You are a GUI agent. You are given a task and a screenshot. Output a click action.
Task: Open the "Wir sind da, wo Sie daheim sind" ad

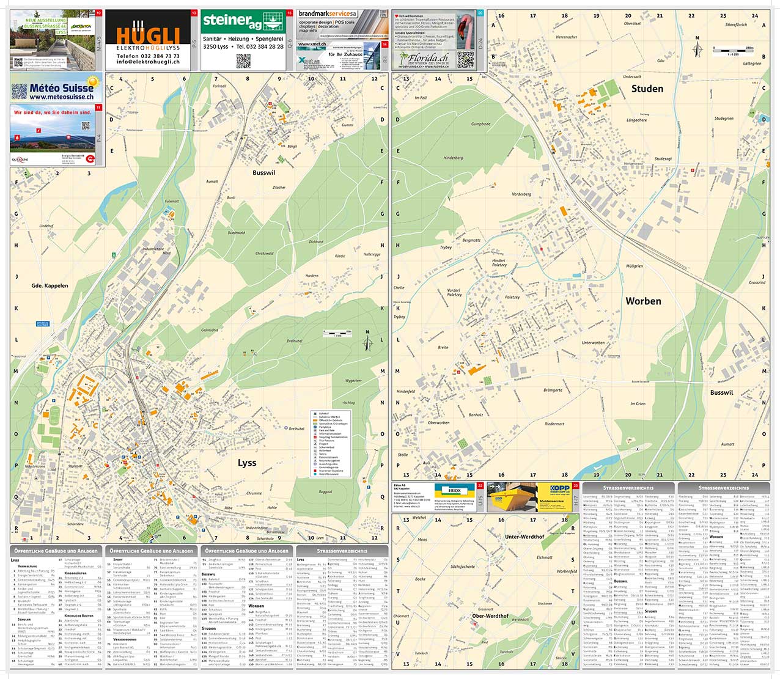(52, 136)
